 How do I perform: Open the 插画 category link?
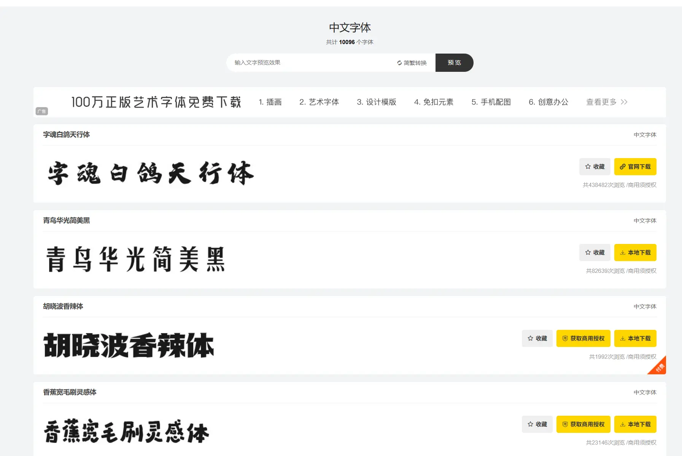coord(270,102)
